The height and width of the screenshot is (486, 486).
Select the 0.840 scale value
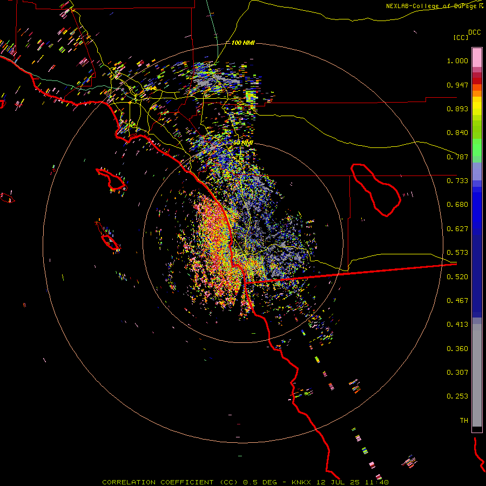(x=457, y=133)
